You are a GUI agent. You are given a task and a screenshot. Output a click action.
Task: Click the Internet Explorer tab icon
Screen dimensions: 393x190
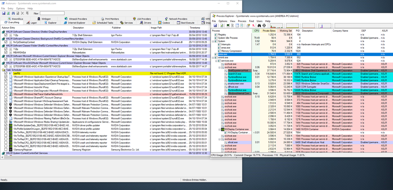click(65, 23)
